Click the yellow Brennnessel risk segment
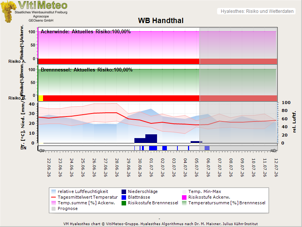The width and height of the screenshot is (302, 227). (41, 98)
